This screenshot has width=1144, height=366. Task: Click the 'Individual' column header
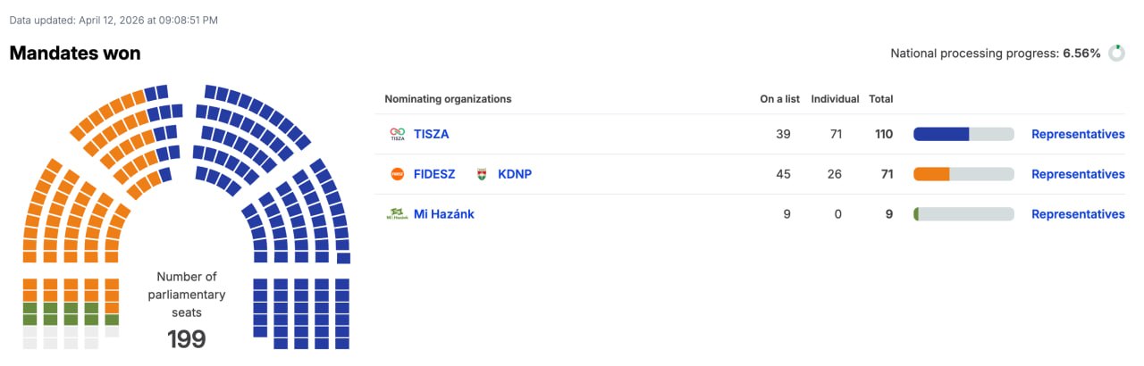(835, 99)
